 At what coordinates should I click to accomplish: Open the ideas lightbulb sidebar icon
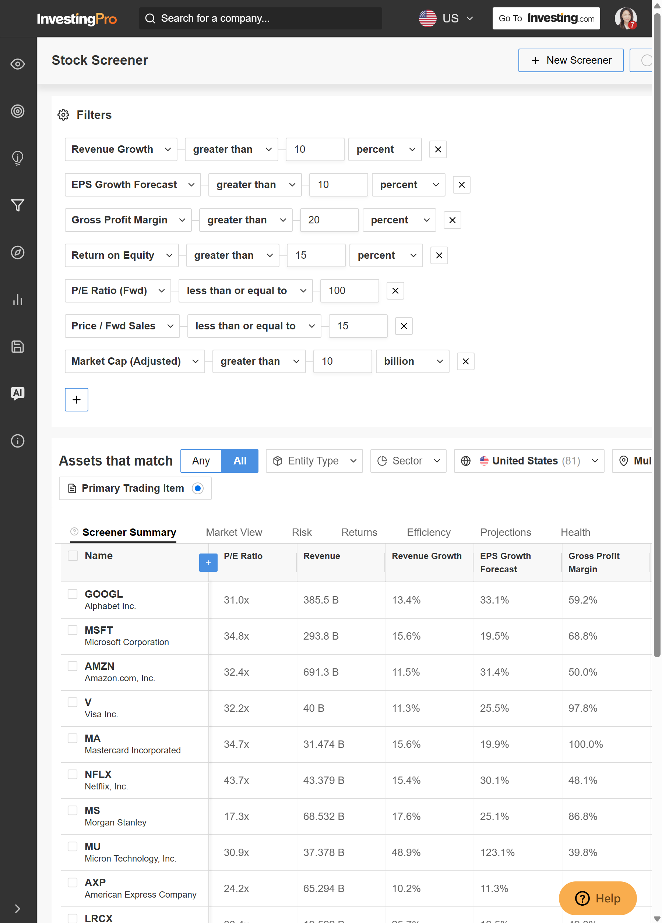click(18, 158)
